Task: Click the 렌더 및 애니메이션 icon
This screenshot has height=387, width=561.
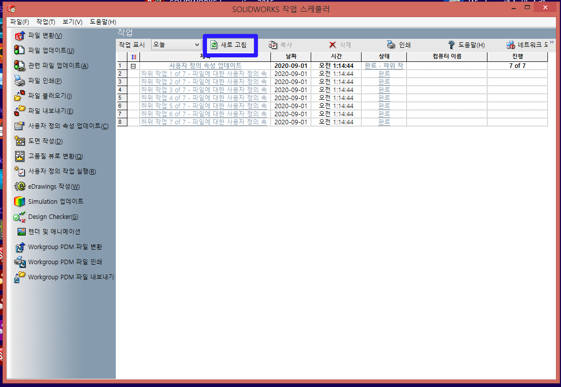Action: (22, 232)
